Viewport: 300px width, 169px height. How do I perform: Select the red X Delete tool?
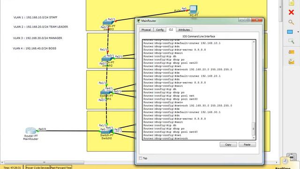(x=291, y=12)
